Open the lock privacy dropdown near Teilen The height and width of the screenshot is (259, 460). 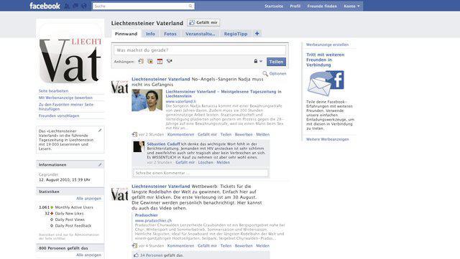(258, 61)
